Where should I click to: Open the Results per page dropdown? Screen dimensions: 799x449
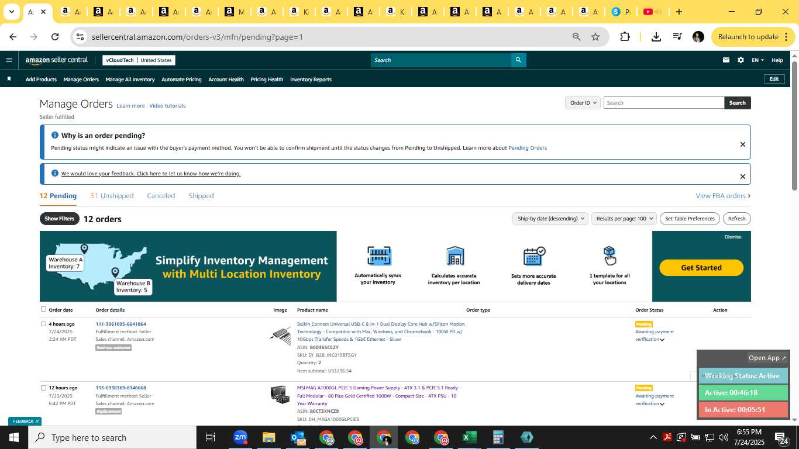[x=624, y=219]
